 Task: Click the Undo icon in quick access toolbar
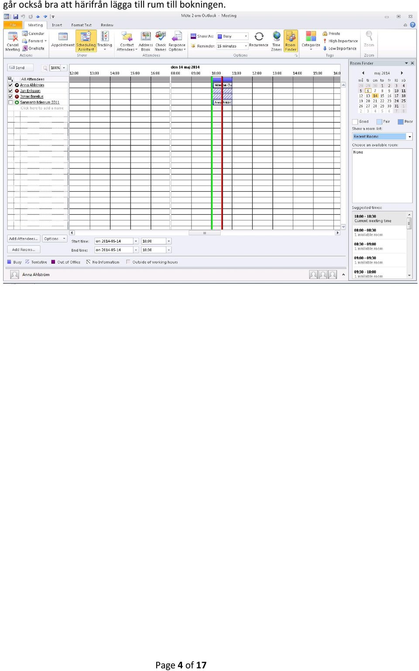click(x=23, y=17)
